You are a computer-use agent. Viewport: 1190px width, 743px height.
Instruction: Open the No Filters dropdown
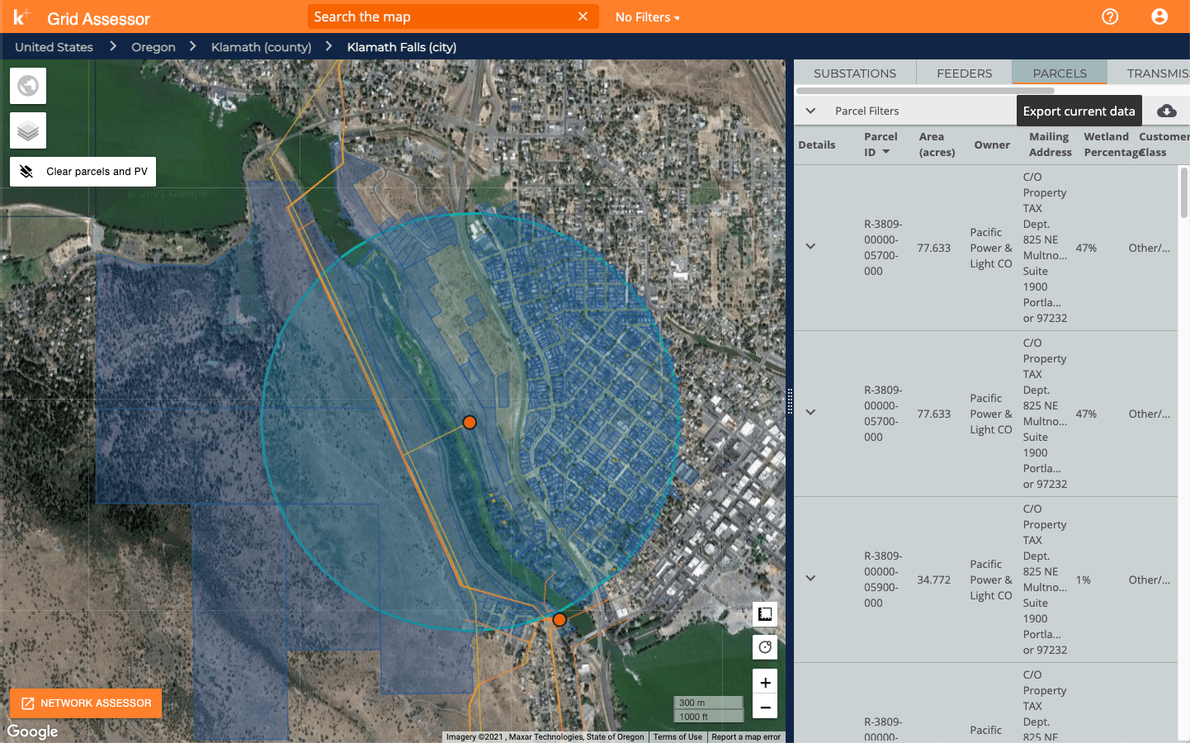coord(647,17)
